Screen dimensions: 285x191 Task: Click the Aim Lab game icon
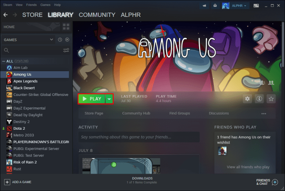[9, 68]
